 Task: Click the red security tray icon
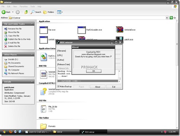tap(165, 132)
